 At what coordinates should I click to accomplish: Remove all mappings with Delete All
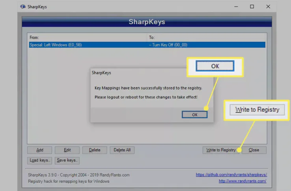(x=122, y=150)
